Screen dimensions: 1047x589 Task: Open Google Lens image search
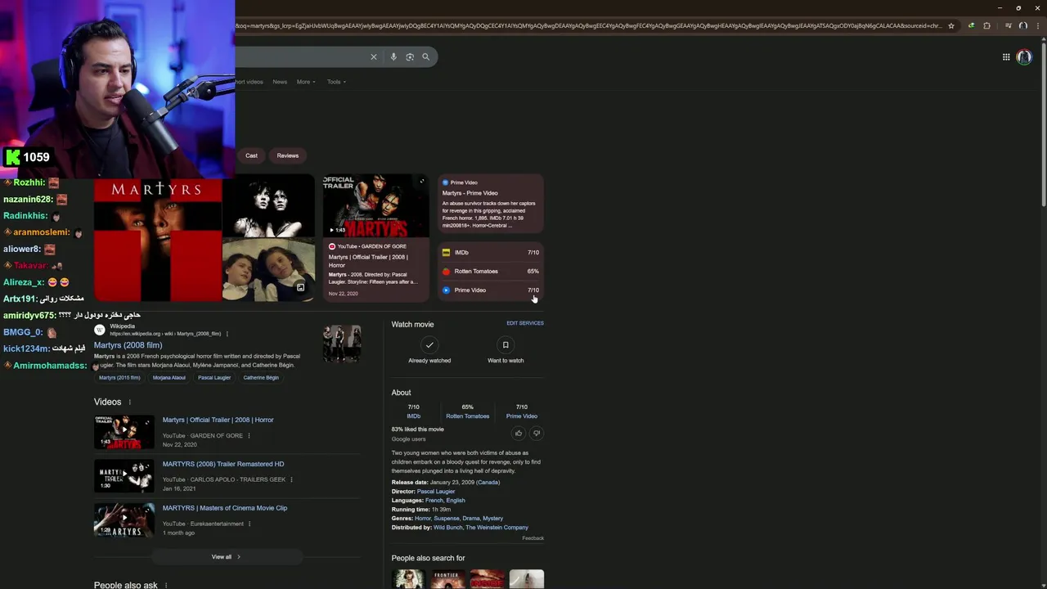click(x=410, y=56)
